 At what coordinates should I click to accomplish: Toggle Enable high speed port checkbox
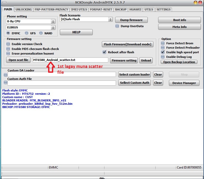163,52
